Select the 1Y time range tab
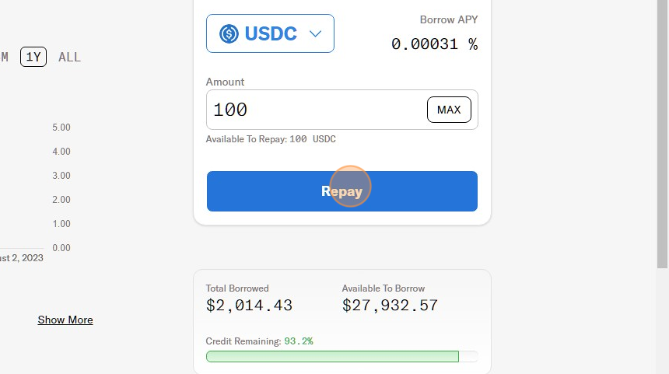 33,57
